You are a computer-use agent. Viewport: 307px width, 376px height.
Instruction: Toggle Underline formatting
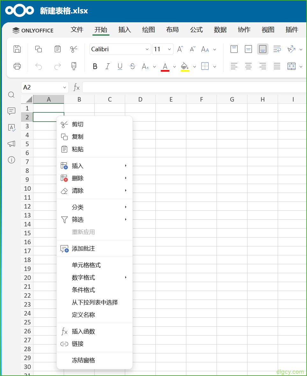[x=120, y=67]
